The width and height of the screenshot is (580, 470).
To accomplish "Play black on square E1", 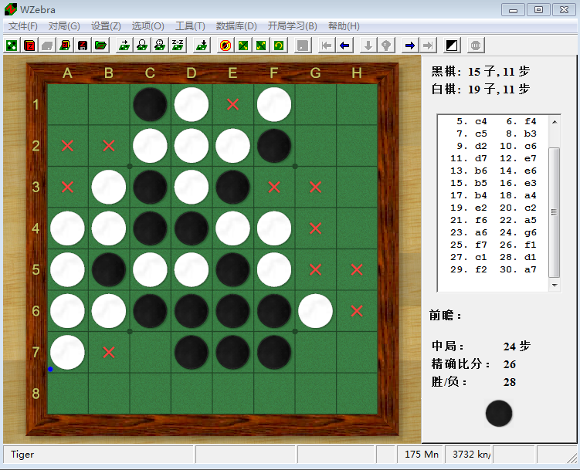I will tap(232, 104).
